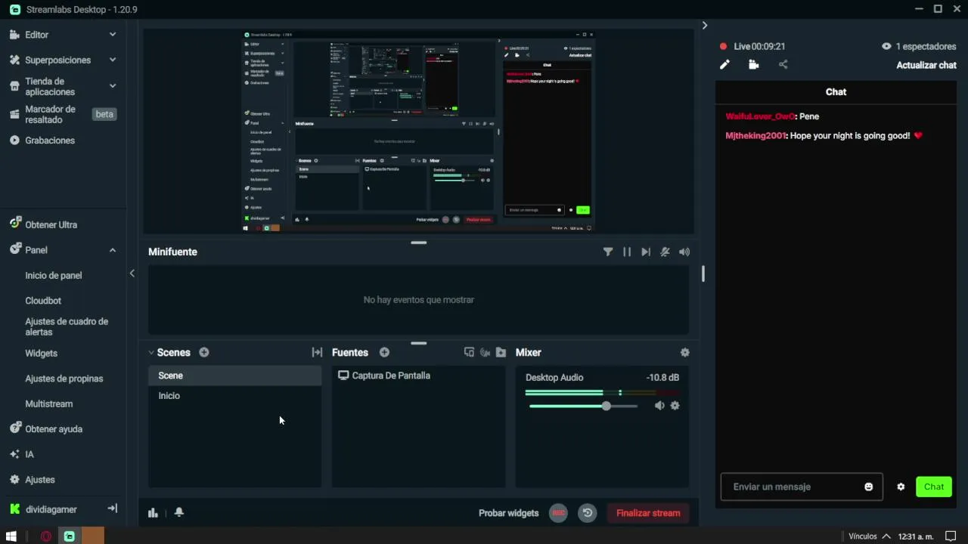
Task: Collapse the Panel sidebar section
Action: point(113,250)
